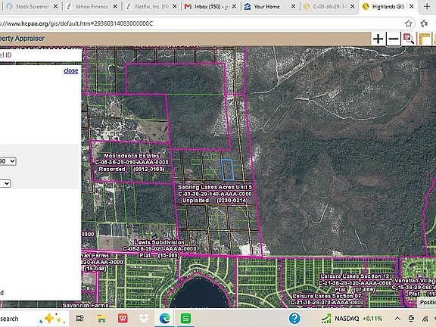This screenshot has width=436, height=327.
Task: Click the browser address bar URL
Action: (x=76, y=23)
